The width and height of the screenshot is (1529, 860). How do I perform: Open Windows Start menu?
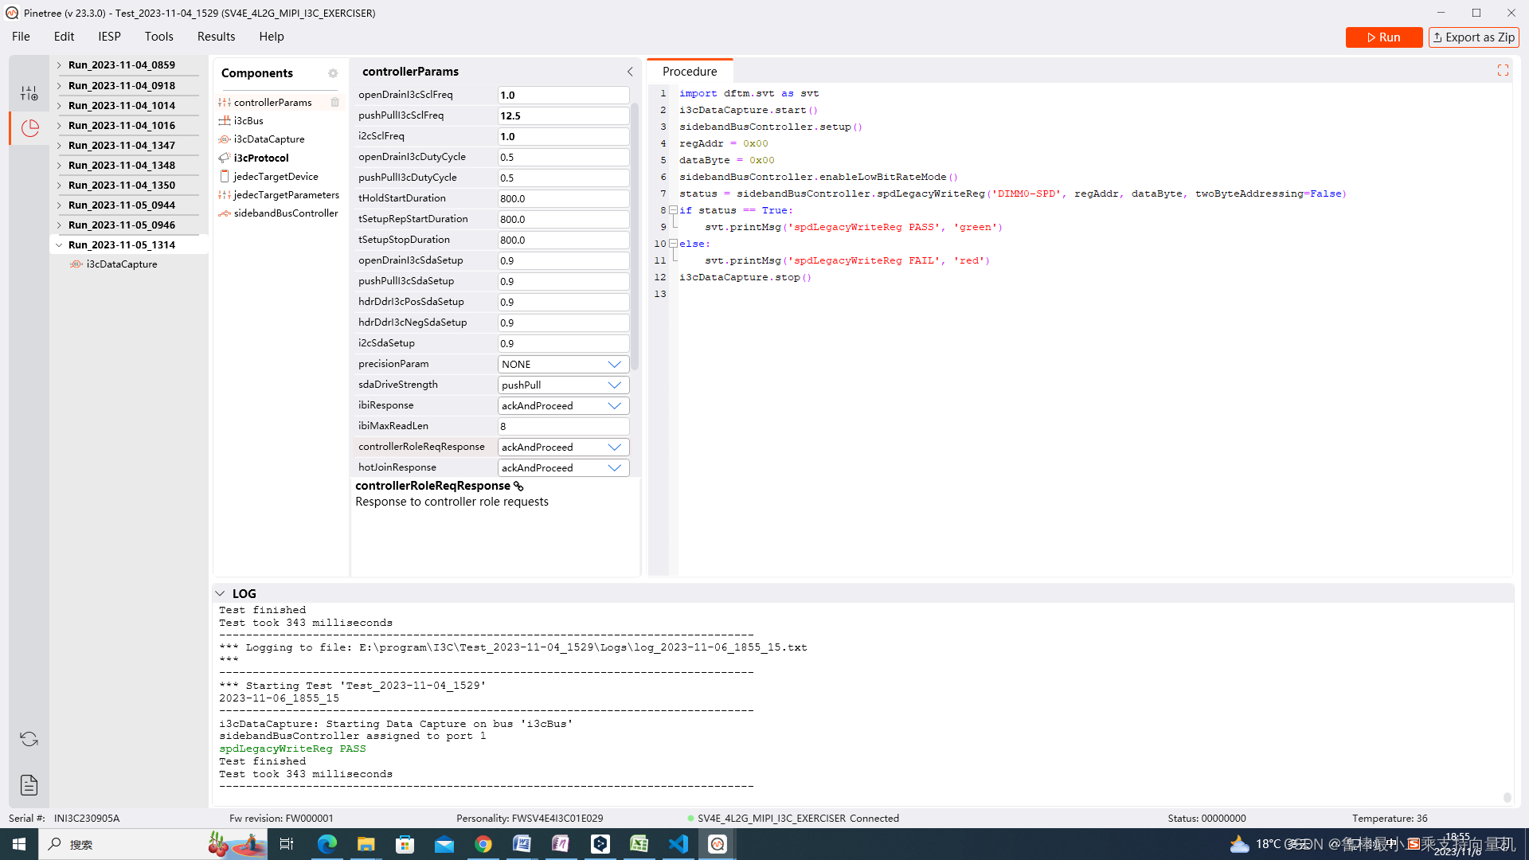tap(19, 844)
